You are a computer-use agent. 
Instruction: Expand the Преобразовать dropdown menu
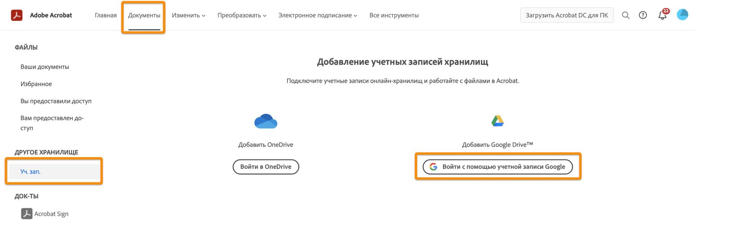pos(242,15)
